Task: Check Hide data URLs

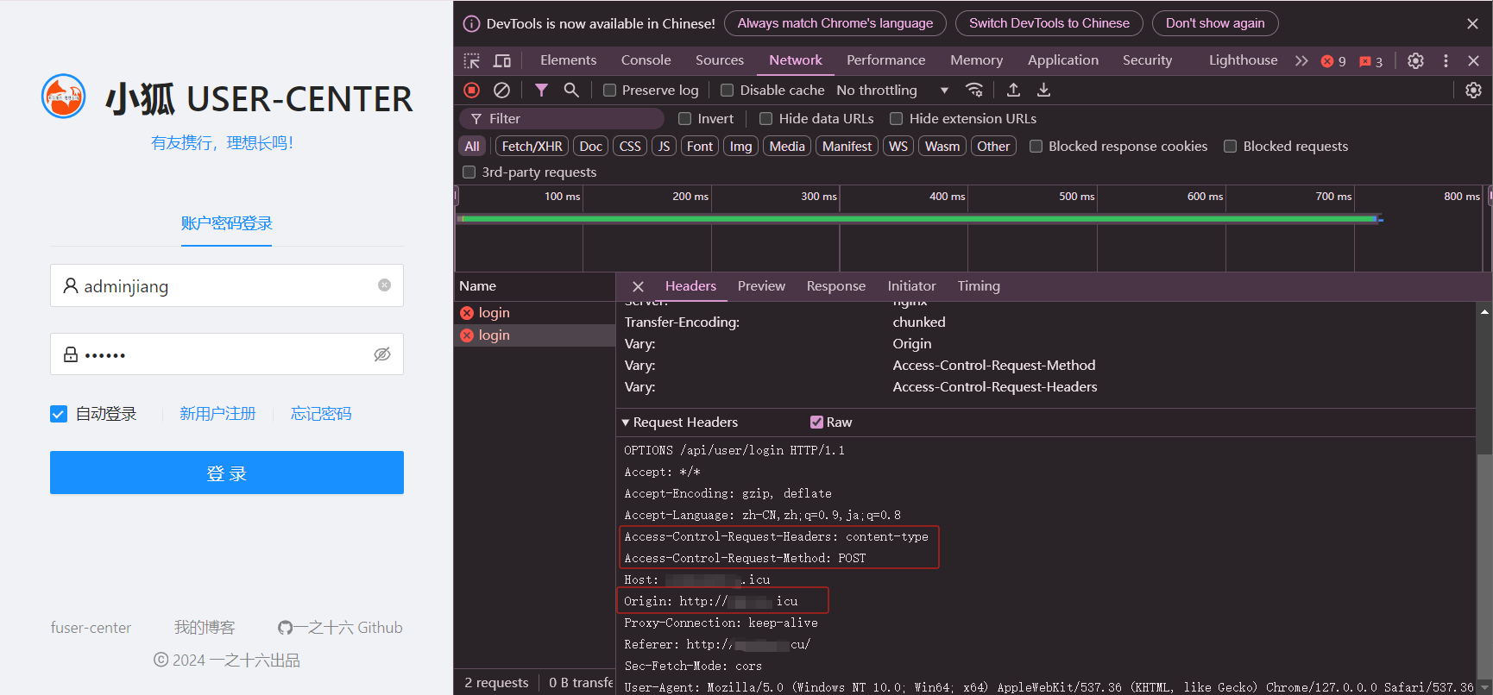Action: pos(765,118)
